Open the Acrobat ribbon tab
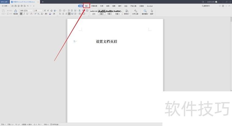Image resolution: width=232 pixels, height=126 pixels. tap(150, 6)
